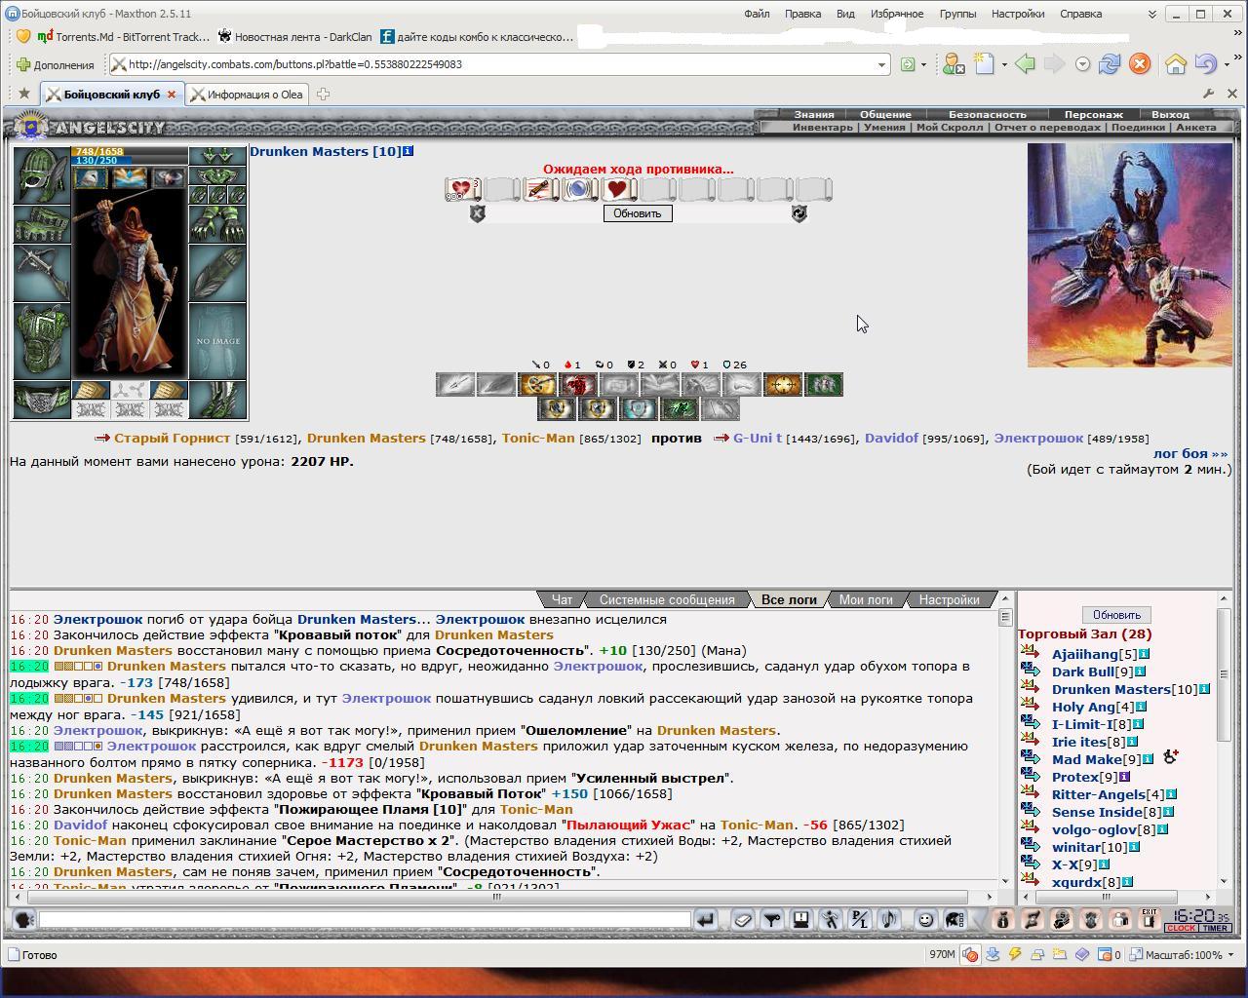Viewport: 1248px width, 998px height.
Task: Open the undo closed tab dropdown arrow
Action: tap(1225, 65)
